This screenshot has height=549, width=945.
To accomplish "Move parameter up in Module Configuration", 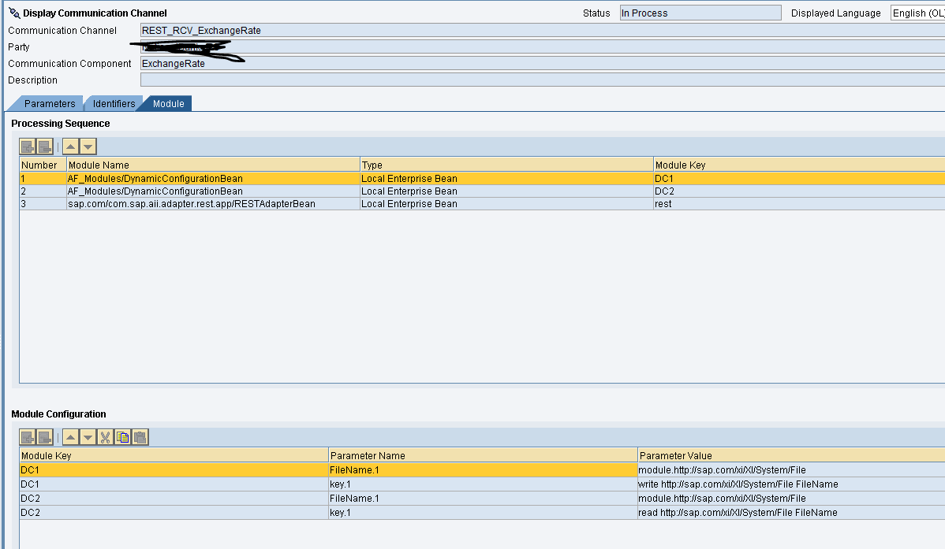I will (70, 437).
